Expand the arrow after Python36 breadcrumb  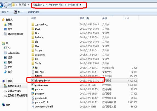click(x=81, y=5)
